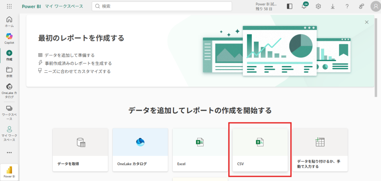Click the download arrow icon
The image size is (381, 181).
point(333,6)
